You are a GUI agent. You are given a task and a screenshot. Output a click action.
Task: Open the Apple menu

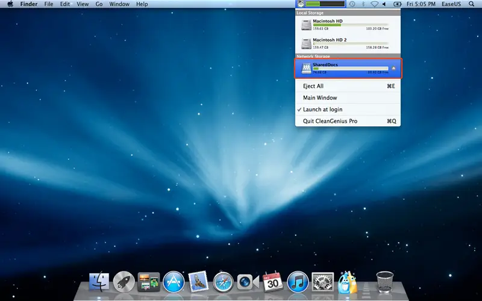coord(10,4)
